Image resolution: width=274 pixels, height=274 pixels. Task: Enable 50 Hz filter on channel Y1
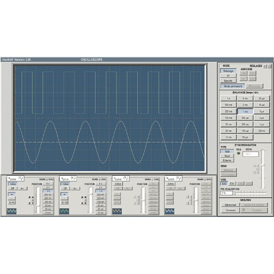click(x=64, y=202)
